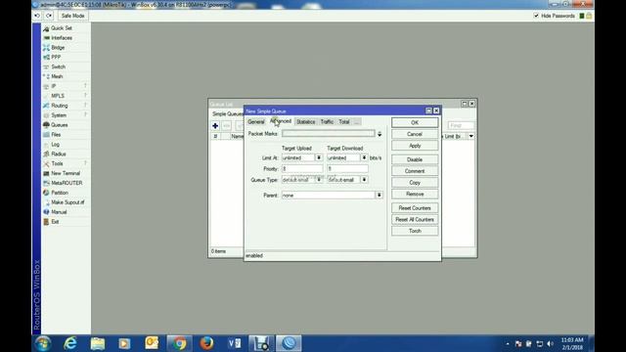Open the MetaROUTER section
Image resolution: width=626 pixels, height=352 pixels.
[67, 183]
